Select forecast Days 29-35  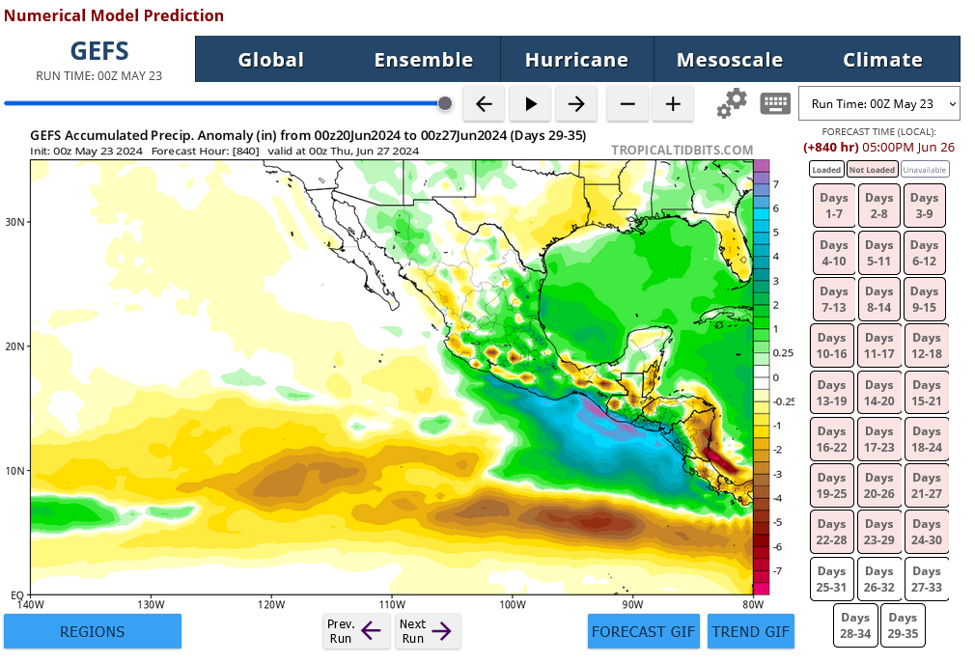click(903, 625)
